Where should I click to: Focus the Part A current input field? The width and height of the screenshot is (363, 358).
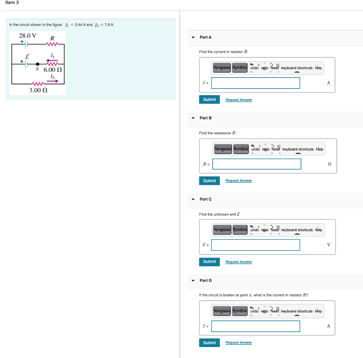click(256, 83)
